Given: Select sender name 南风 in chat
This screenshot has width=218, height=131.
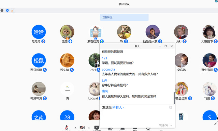Looking at the screenshot, I should [105, 91].
